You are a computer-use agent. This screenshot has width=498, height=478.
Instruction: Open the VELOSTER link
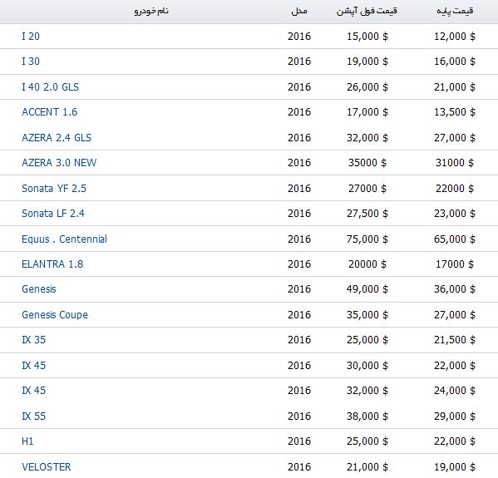[x=47, y=466]
